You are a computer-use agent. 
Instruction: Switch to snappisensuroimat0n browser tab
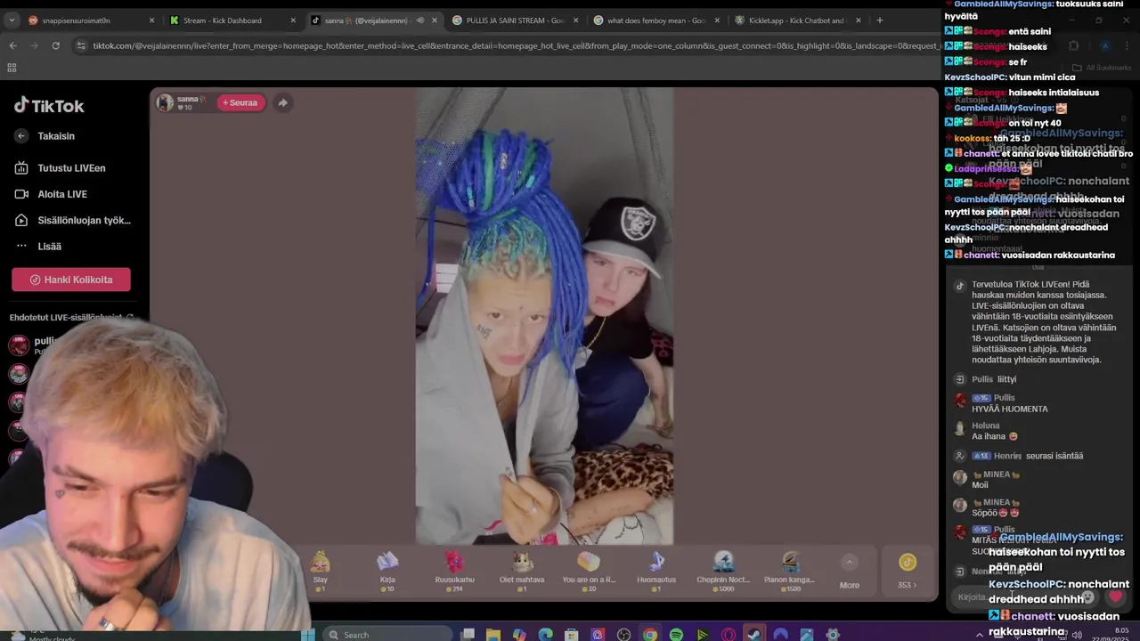pos(89,20)
